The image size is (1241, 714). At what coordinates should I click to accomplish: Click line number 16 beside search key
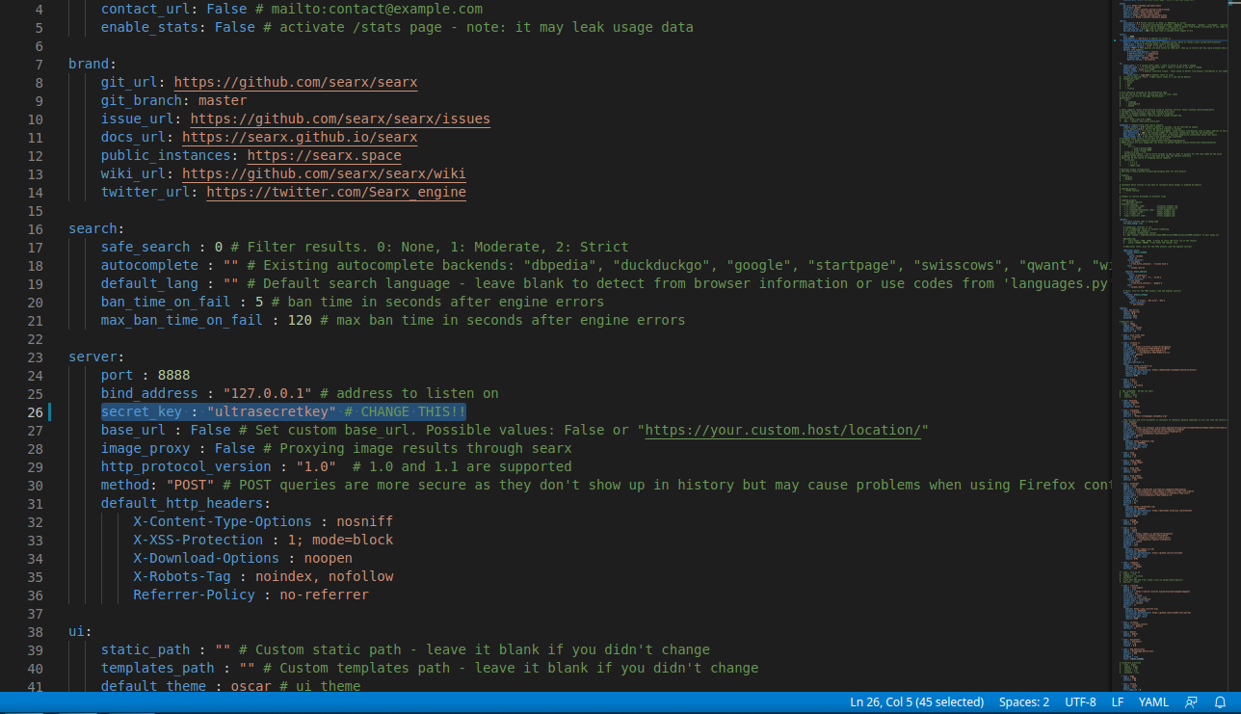pos(35,229)
